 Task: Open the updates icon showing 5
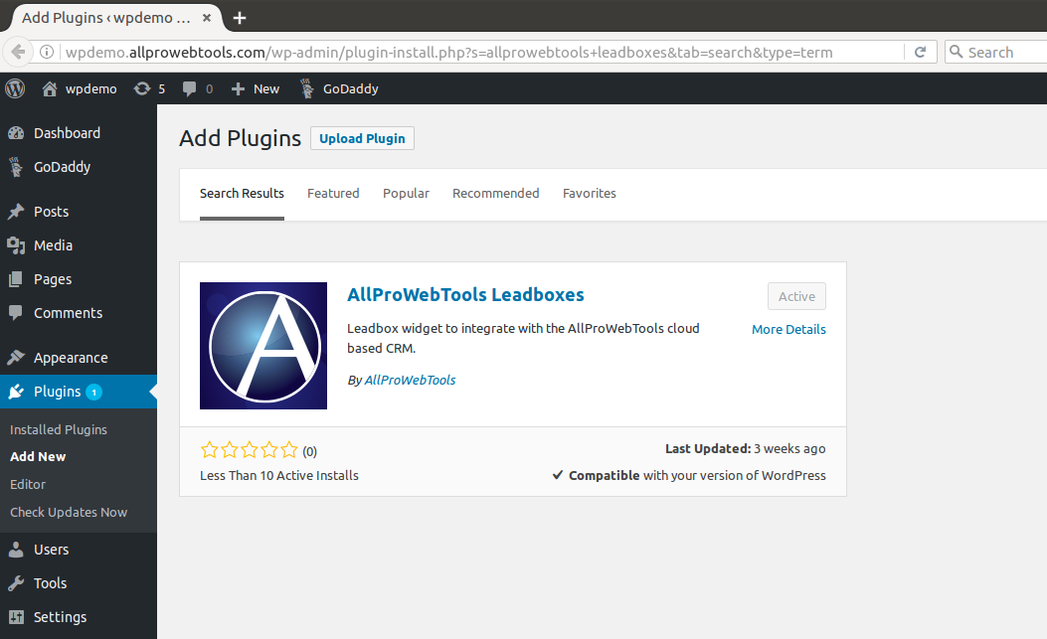[x=149, y=88]
